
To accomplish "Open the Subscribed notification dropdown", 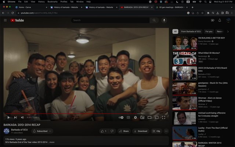I will point(43,131).
